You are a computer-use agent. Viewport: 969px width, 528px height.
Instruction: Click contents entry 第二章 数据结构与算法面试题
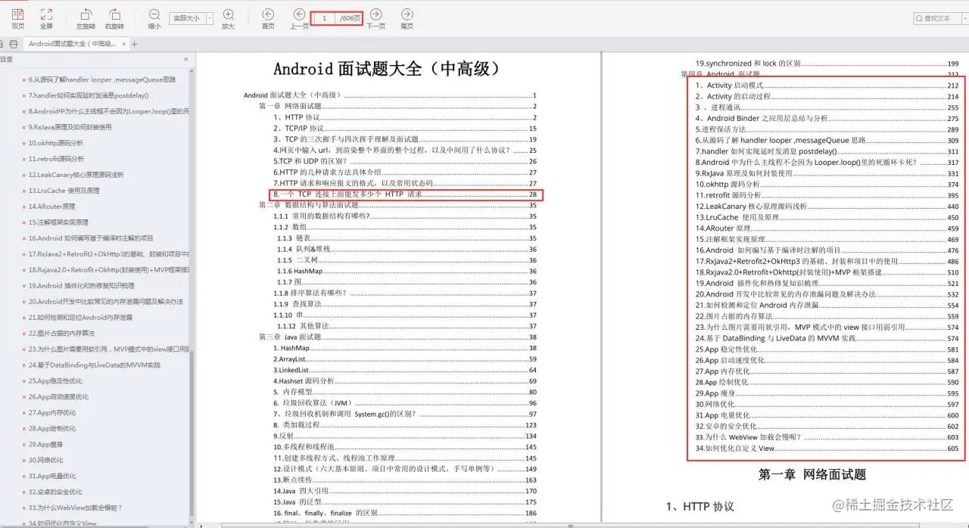click(x=397, y=206)
